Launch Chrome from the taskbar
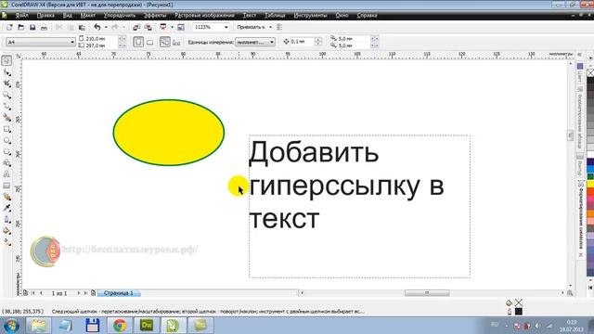This screenshot has height=334, width=594. click(x=120, y=326)
